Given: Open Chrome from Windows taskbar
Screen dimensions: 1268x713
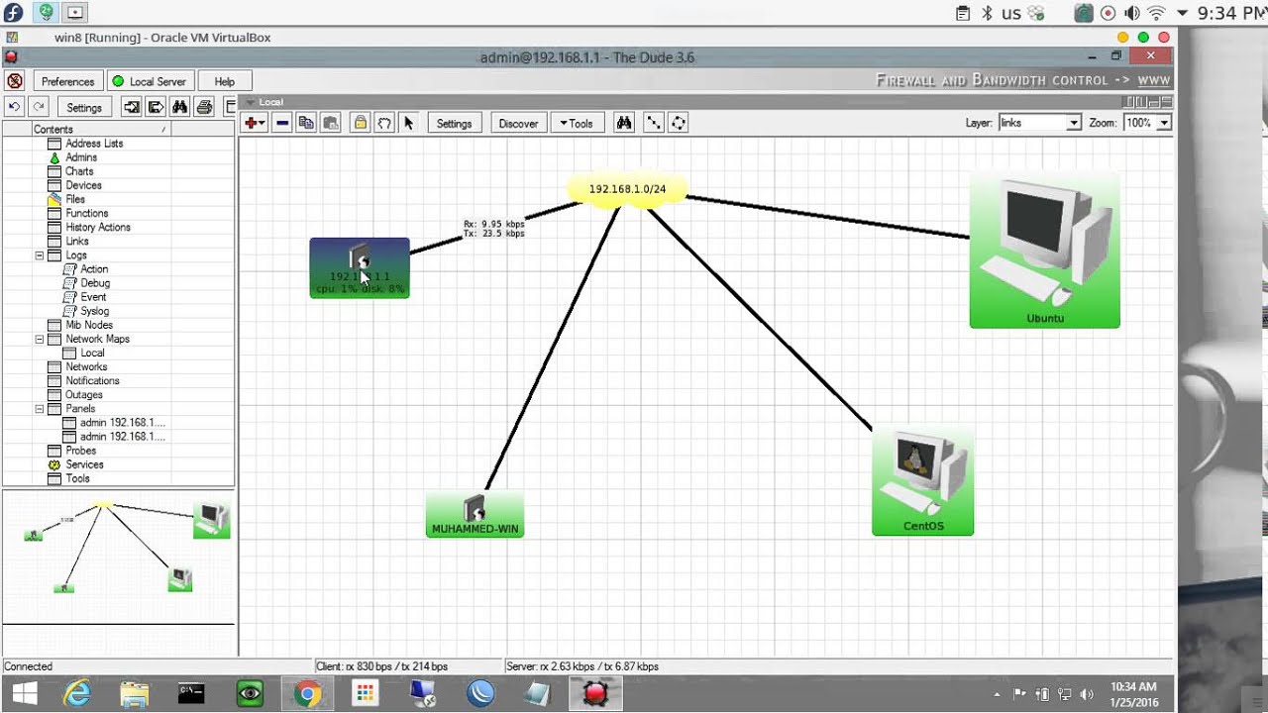Looking at the screenshot, I should coord(307,693).
